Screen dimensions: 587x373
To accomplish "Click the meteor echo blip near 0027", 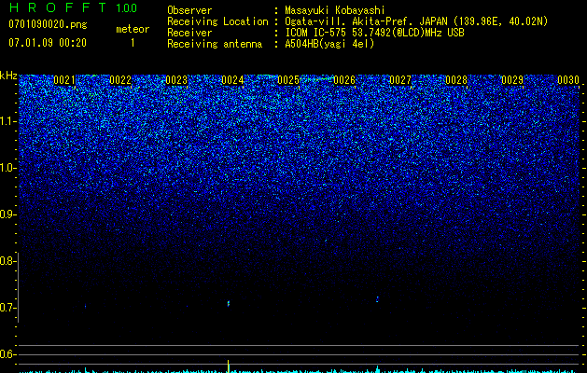I will point(377,299).
